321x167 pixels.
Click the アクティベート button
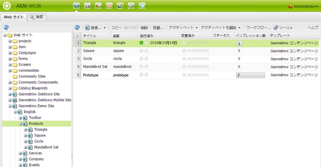tap(181, 28)
